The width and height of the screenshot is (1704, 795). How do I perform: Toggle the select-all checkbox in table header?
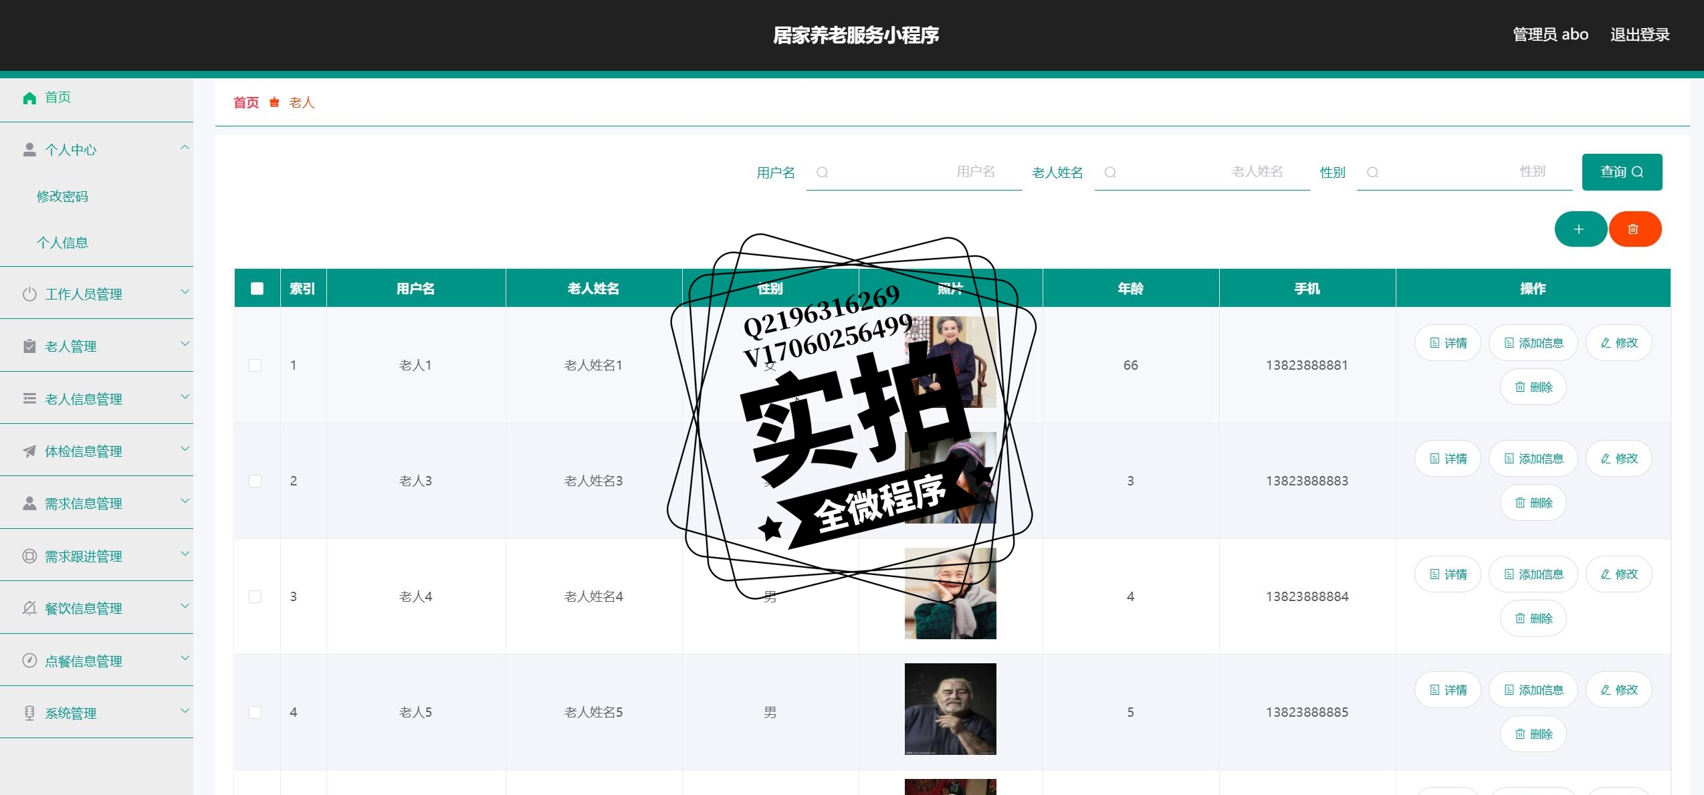click(x=257, y=288)
